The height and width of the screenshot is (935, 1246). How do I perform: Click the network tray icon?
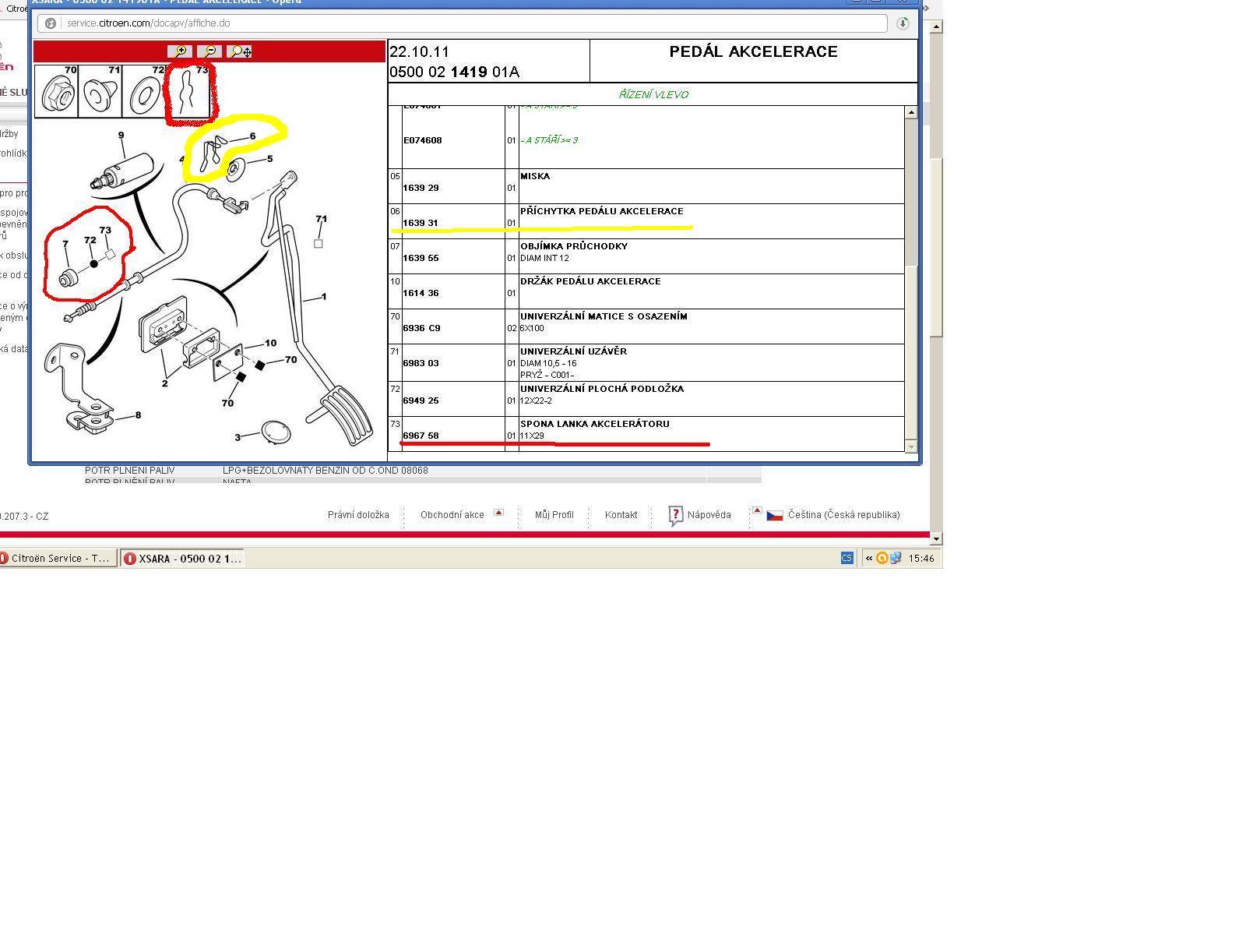[896, 558]
